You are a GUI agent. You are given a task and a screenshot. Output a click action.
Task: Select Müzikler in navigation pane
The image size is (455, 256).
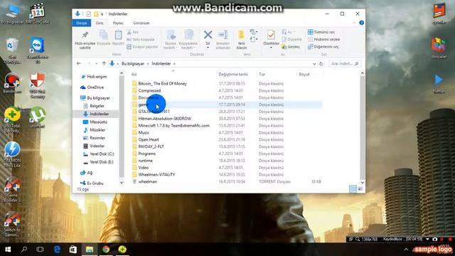[x=97, y=129]
